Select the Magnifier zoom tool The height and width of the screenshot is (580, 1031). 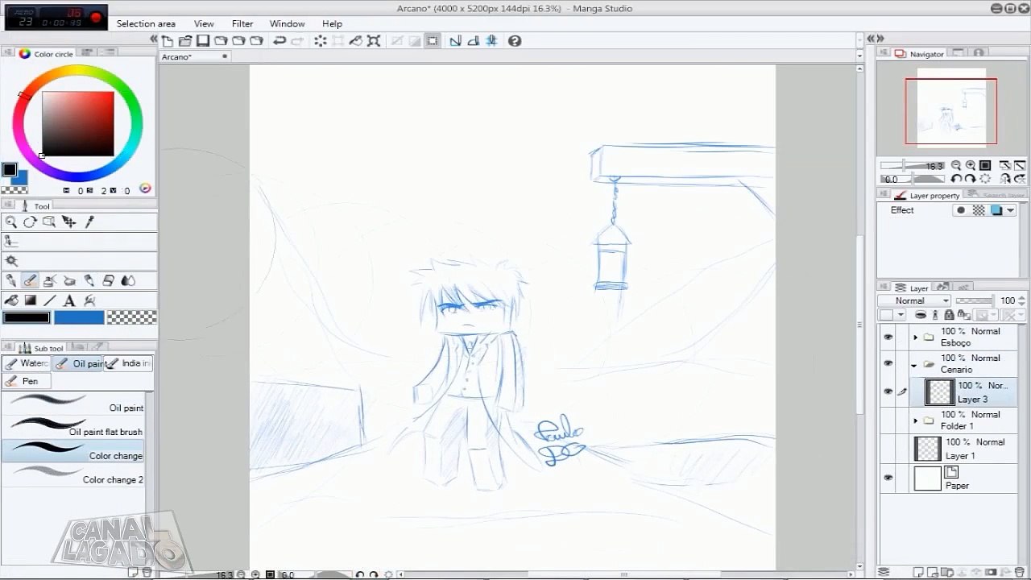click(11, 222)
